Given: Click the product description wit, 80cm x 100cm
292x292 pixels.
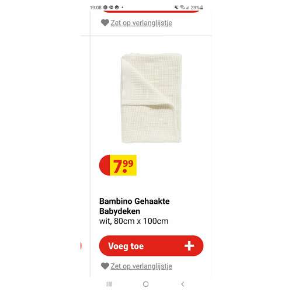Looking at the screenshot, I should (x=134, y=221).
